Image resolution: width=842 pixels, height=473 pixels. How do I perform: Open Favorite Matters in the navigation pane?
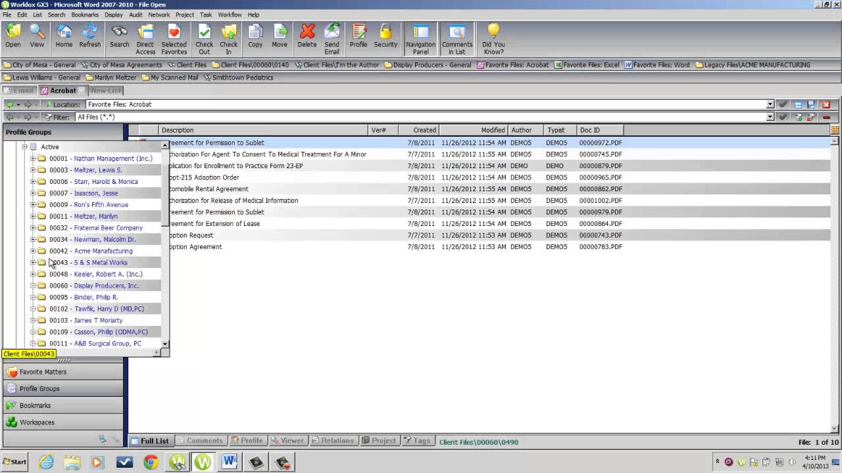(43, 372)
